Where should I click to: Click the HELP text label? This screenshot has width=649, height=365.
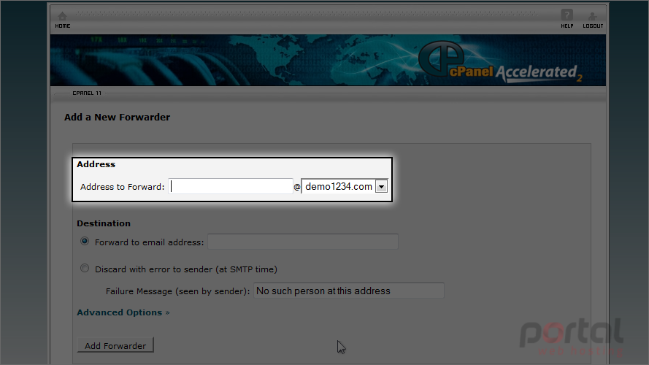click(567, 26)
